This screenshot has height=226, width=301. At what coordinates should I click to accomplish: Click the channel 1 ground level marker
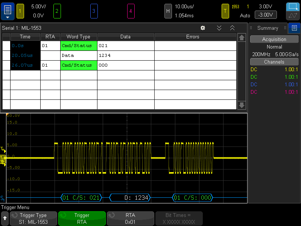coord(3,158)
